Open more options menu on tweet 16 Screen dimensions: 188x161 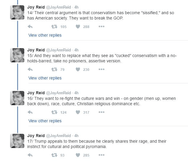[102, 112]
